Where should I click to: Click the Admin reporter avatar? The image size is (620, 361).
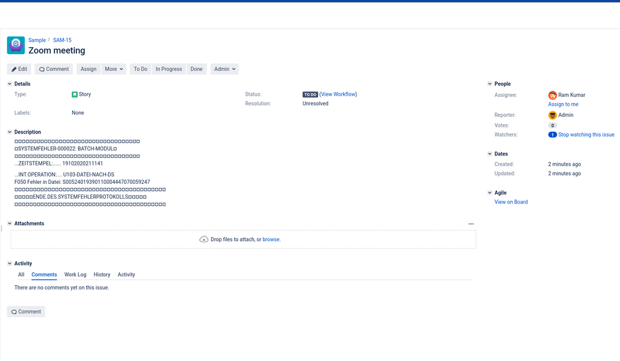(x=552, y=115)
